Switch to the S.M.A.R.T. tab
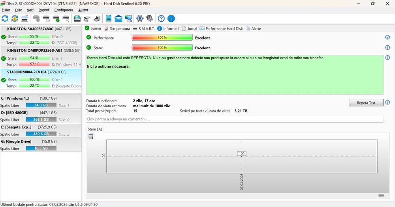395x207 pixels. point(144,29)
